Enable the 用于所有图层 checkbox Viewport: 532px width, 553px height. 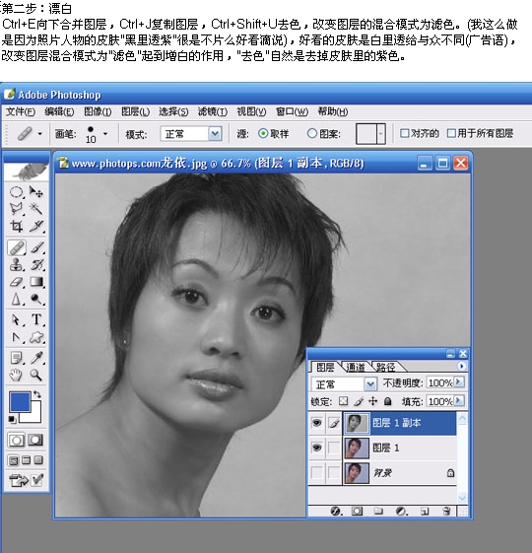[451, 133]
